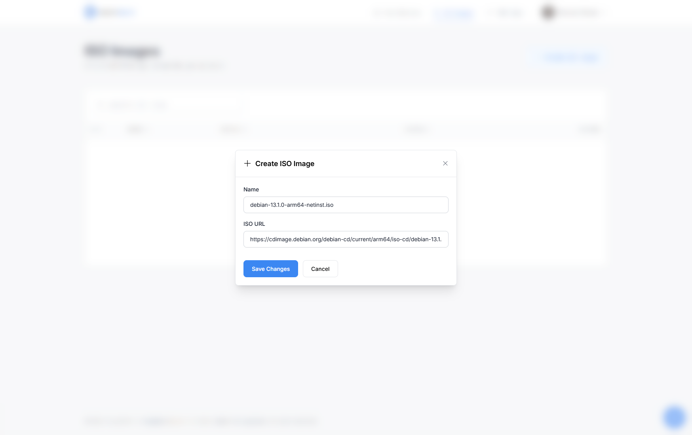This screenshot has height=435, width=692.
Task: Click the plus icon beside Create ISO Image title
Action: (247, 163)
